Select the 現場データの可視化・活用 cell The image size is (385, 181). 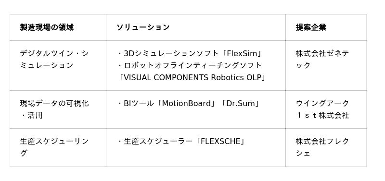58,109
